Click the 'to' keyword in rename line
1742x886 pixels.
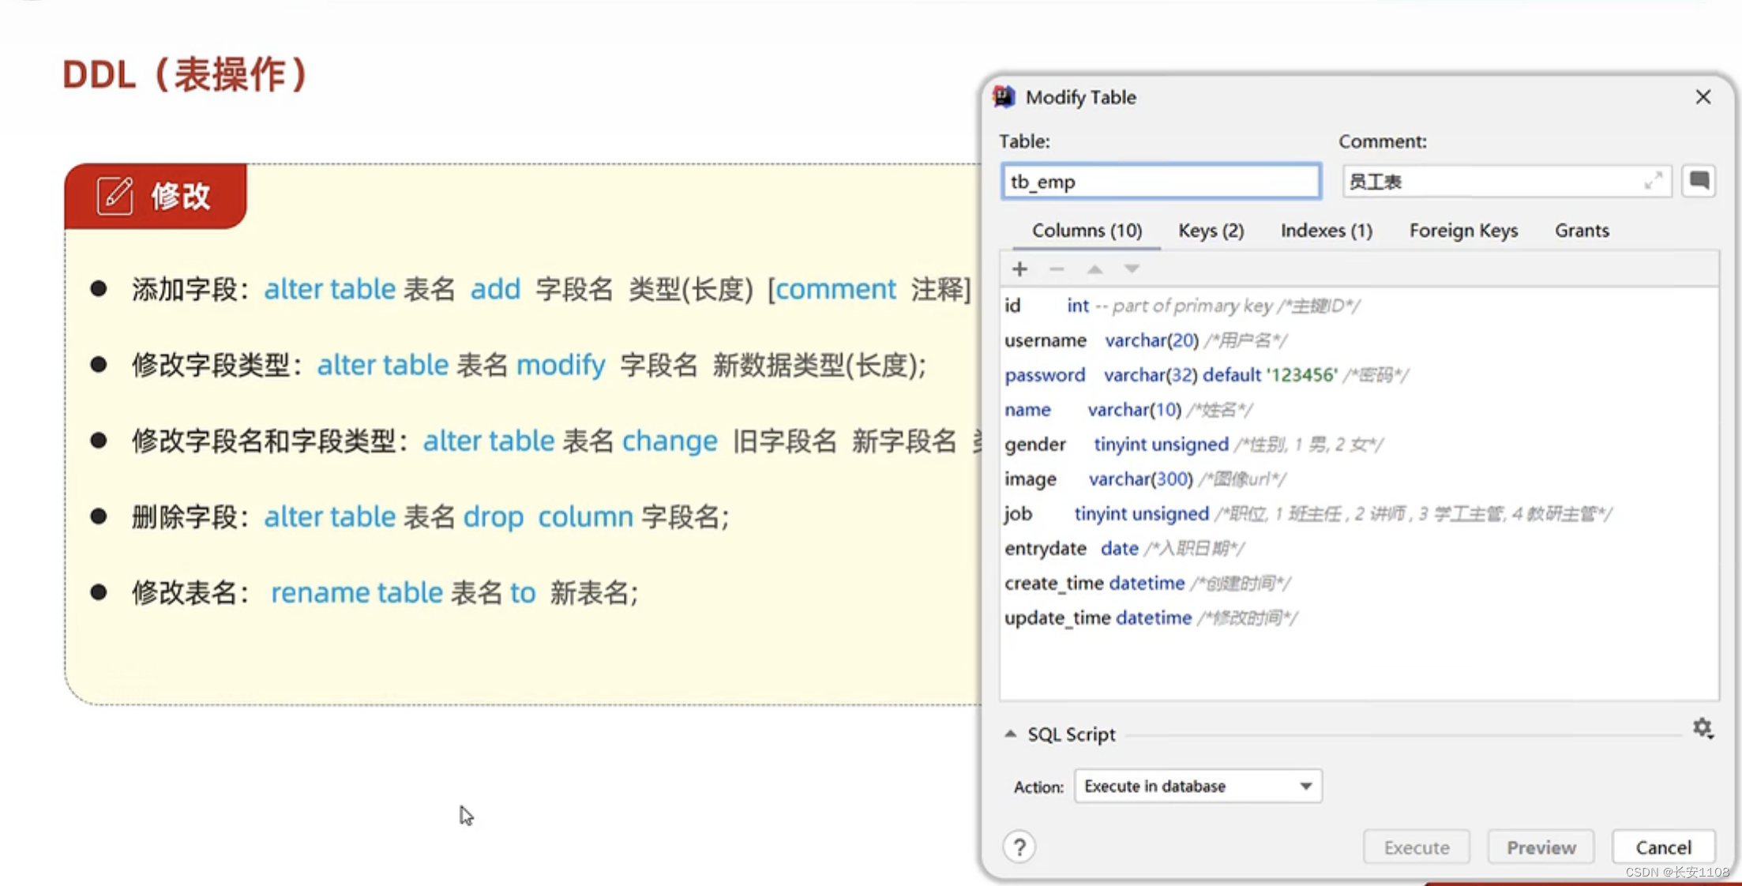[523, 592]
